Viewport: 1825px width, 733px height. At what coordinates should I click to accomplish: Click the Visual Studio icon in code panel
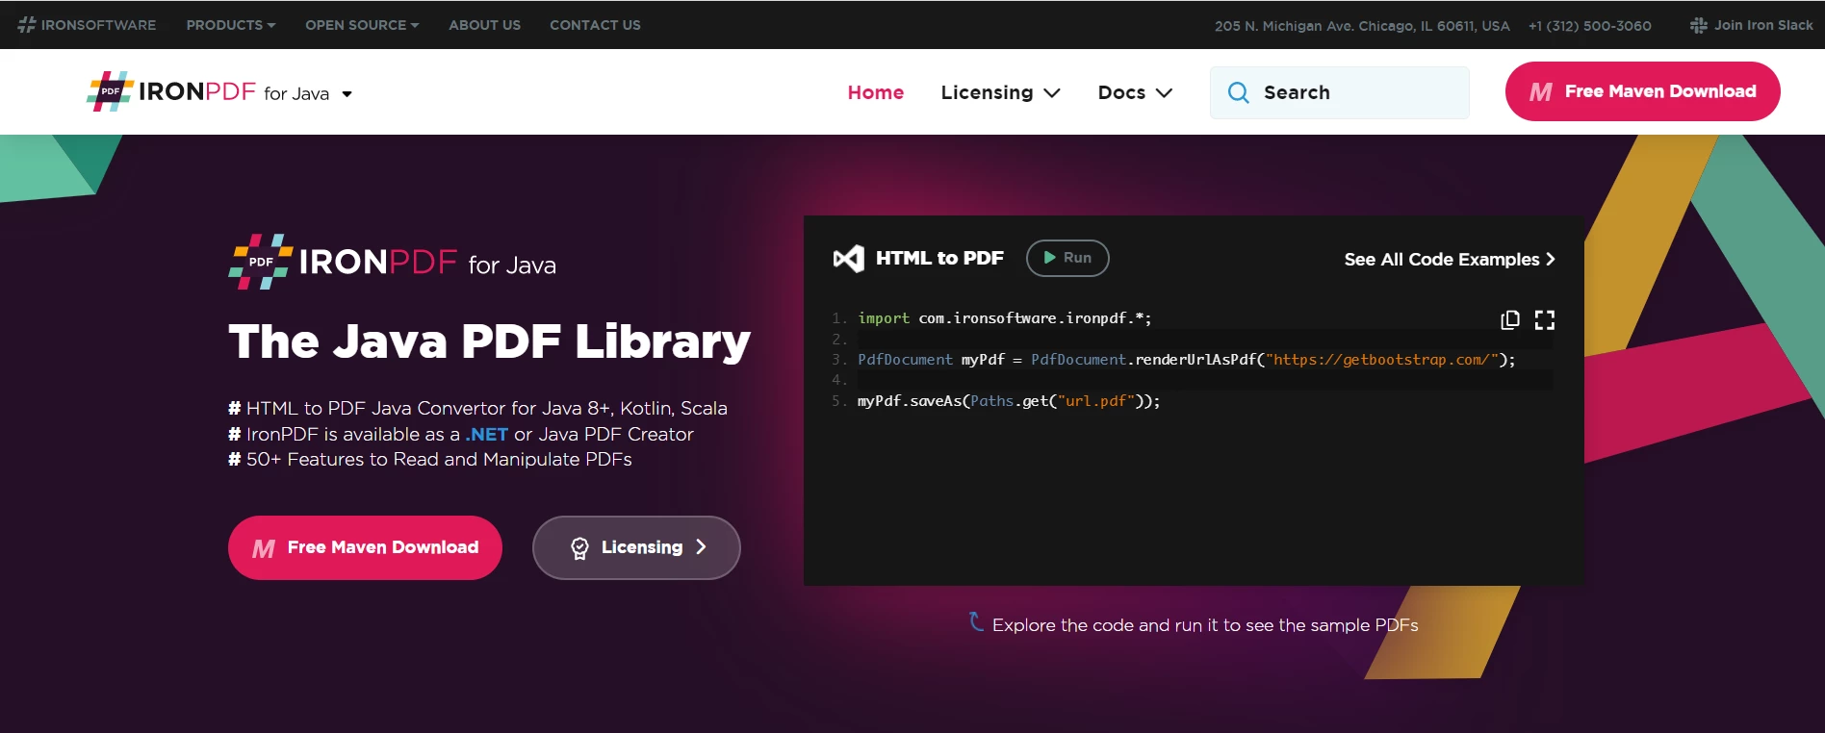coord(849,259)
